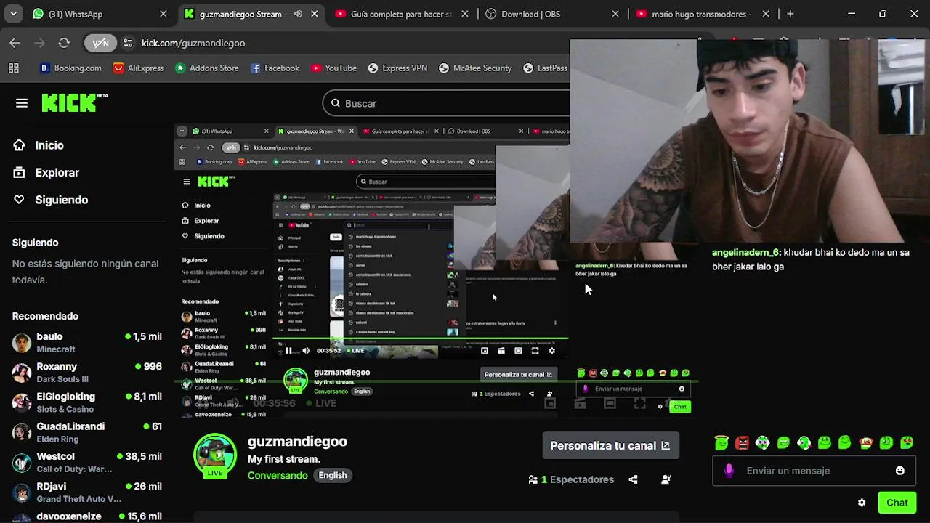
Task: Toggle volume beside the 00:35:52 timestamp
Action: [306, 351]
